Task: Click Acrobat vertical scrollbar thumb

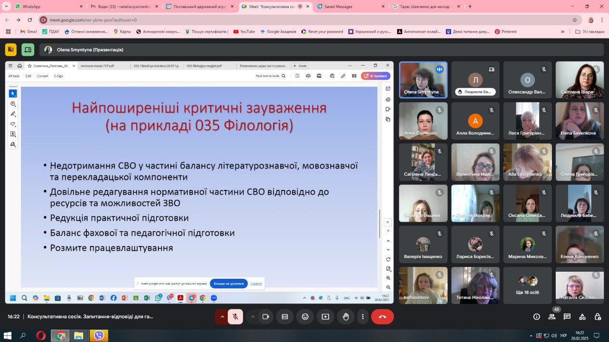Action: click(x=379, y=224)
